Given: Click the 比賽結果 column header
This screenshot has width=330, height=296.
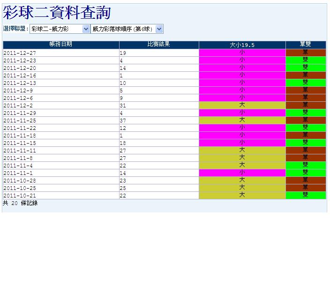Looking at the screenshot, I should coord(159,45).
